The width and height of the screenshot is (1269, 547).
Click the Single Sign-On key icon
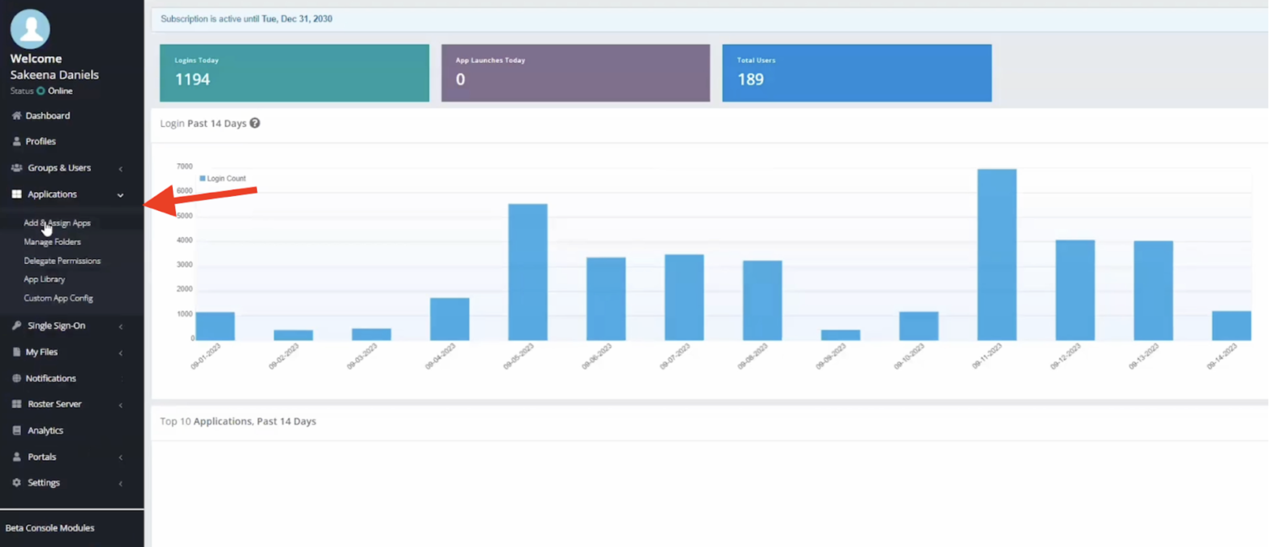16,325
